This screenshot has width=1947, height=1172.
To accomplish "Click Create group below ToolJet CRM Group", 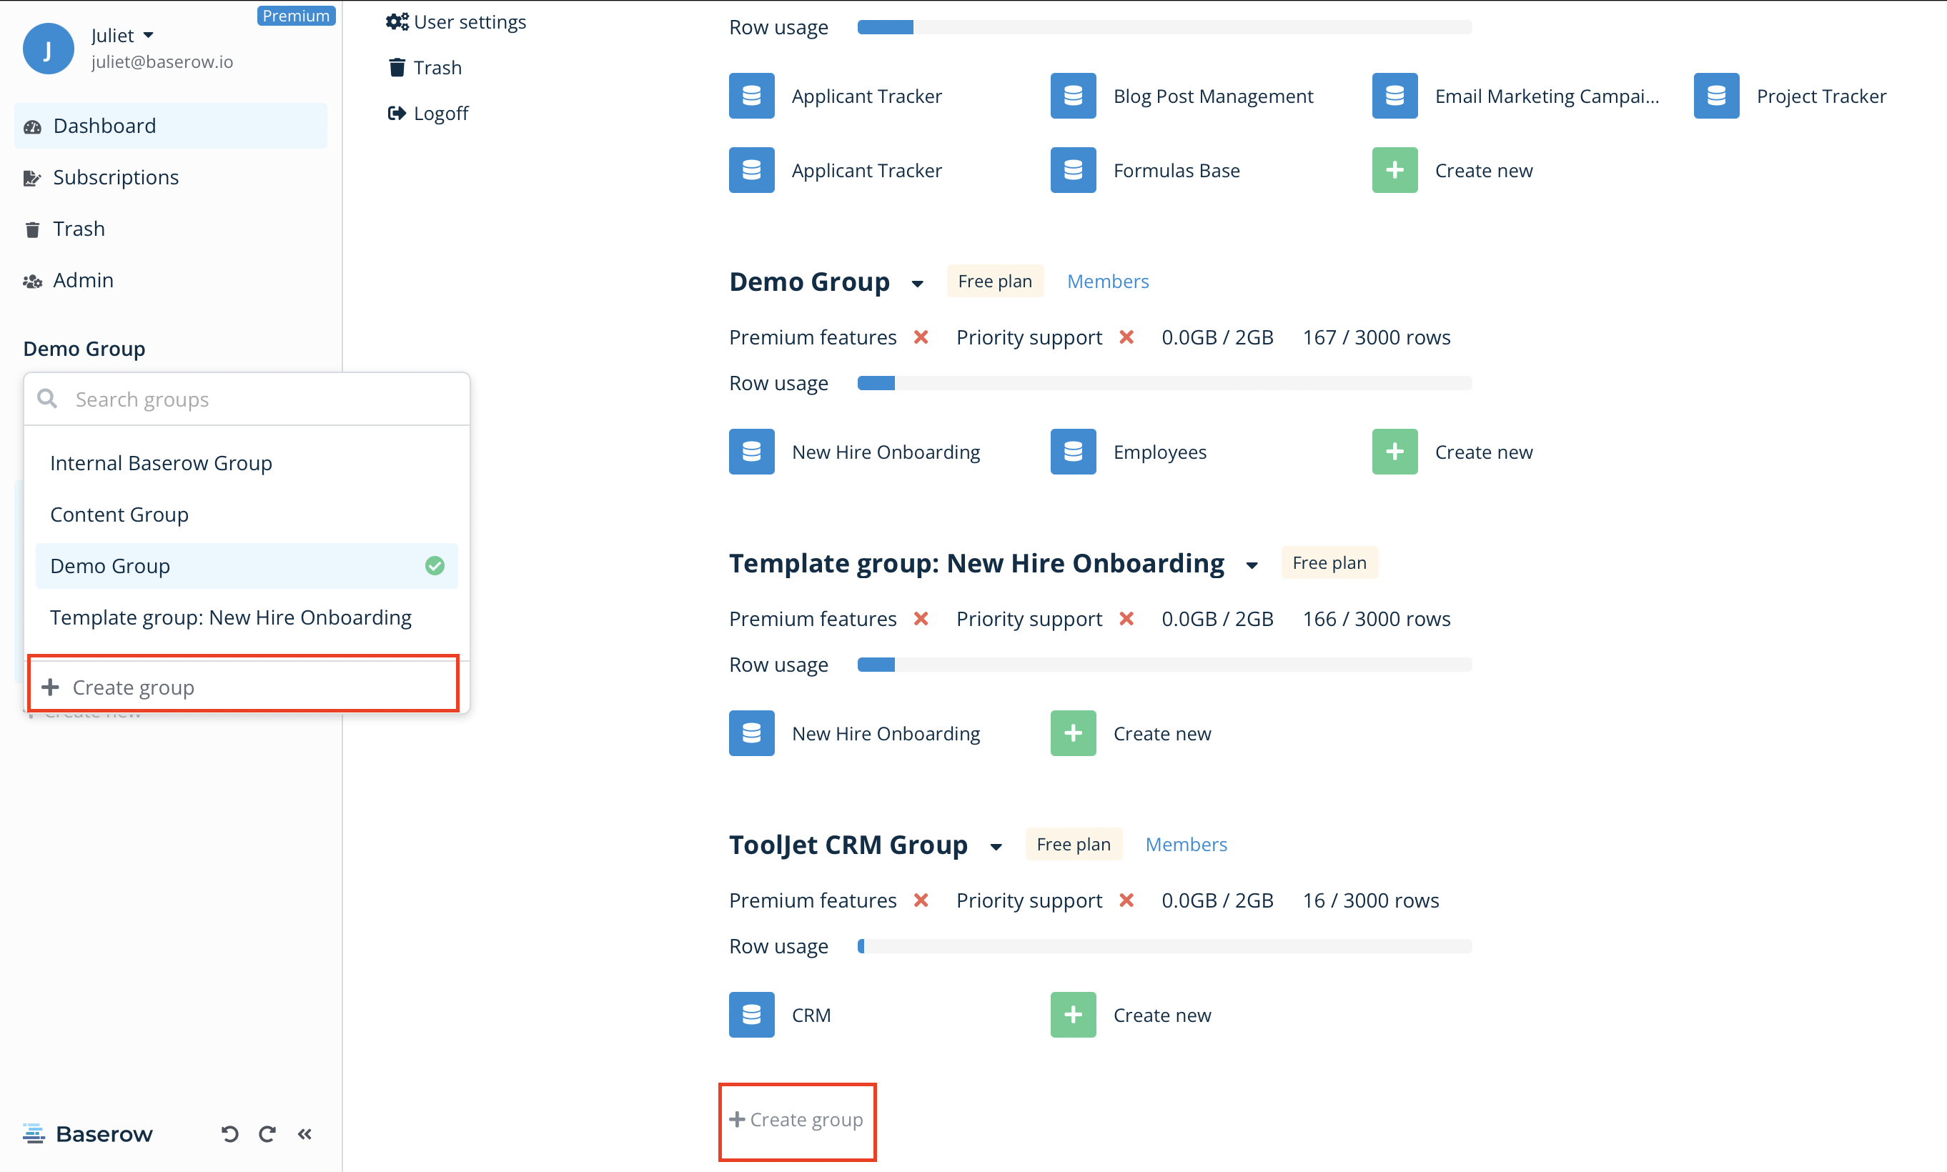I will coord(797,1119).
